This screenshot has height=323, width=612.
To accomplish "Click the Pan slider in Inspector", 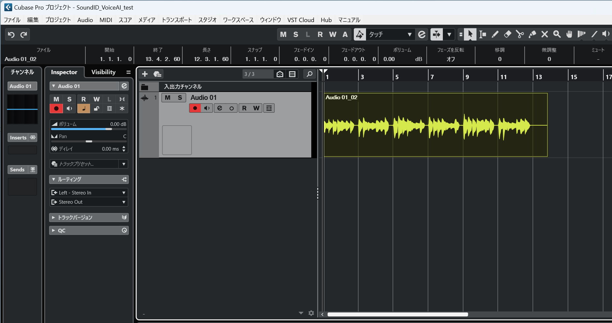I will click(89, 141).
